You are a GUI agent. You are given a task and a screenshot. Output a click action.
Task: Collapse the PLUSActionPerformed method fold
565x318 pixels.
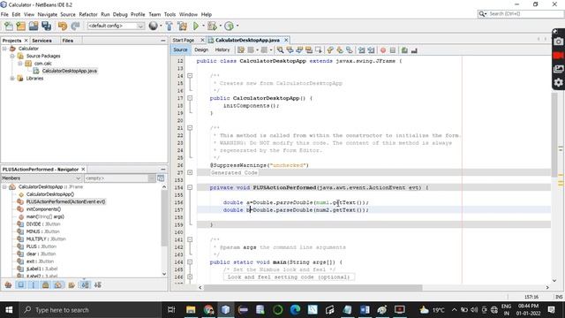pyautogui.click(x=190, y=187)
